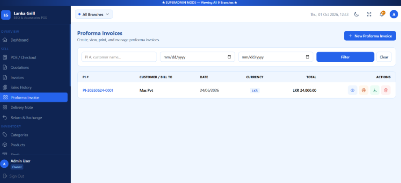Click the Sales History icon

pos(4,87)
